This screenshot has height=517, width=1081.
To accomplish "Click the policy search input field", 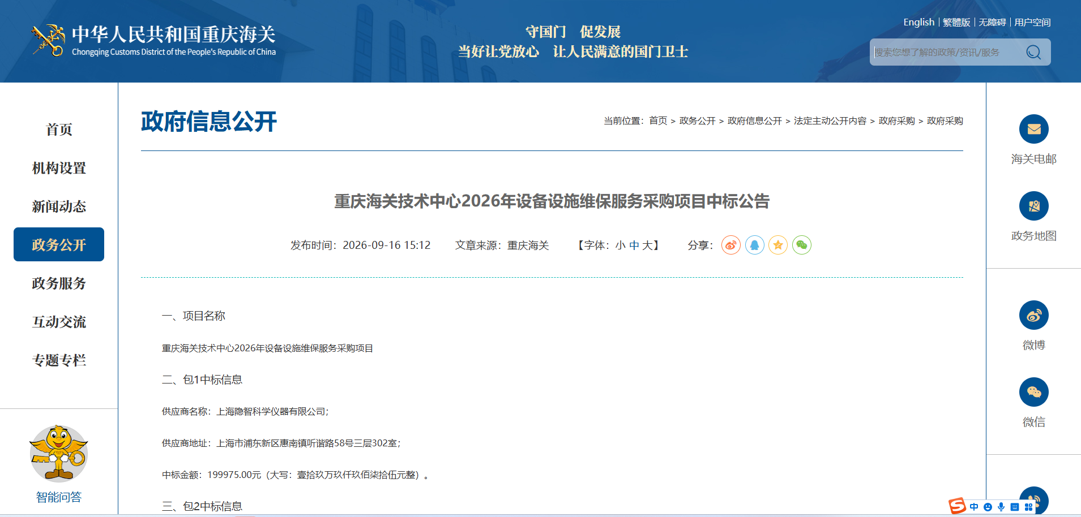I will tap(946, 52).
